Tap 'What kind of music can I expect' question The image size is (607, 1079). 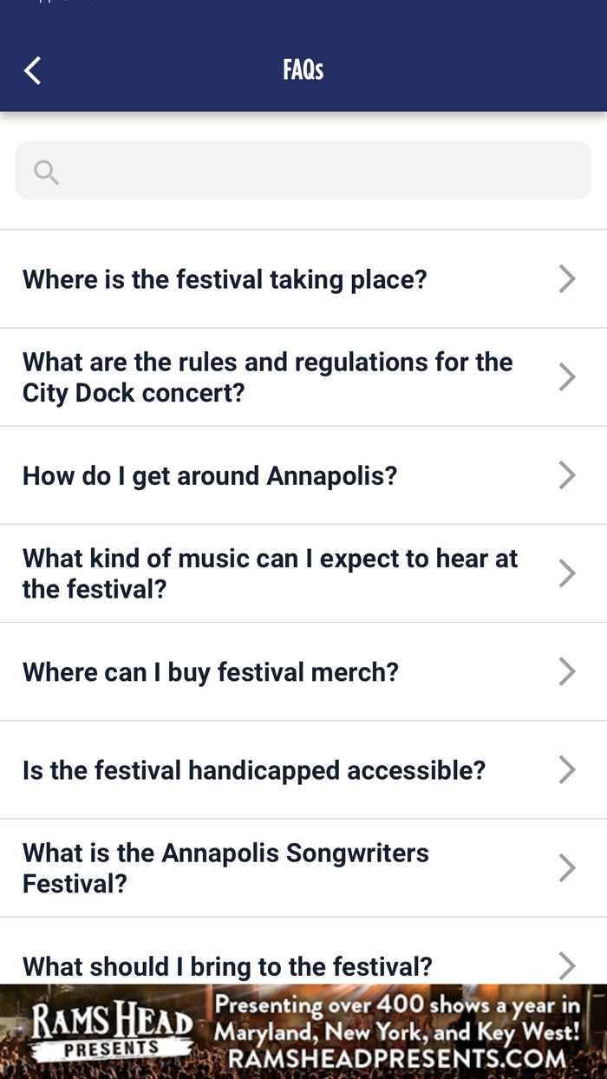pyautogui.click(x=270, y=572)
